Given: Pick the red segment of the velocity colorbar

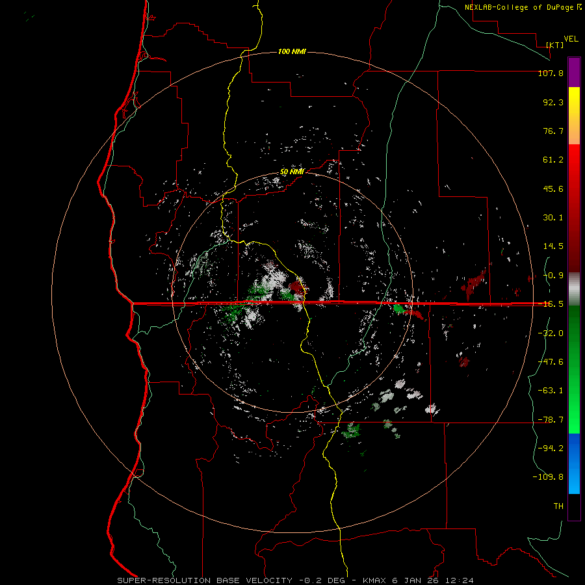Looking at the screenshot, I should tap(574, 208).
